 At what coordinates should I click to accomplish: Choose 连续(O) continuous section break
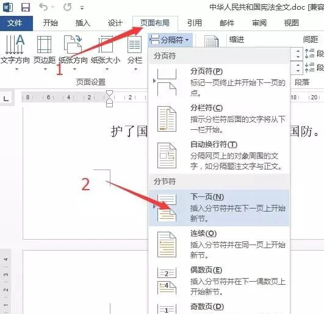[x=219, y=244]
